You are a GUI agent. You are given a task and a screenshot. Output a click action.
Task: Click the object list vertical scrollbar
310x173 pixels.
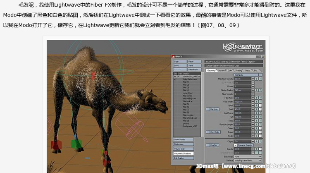[x=202, y=105]
